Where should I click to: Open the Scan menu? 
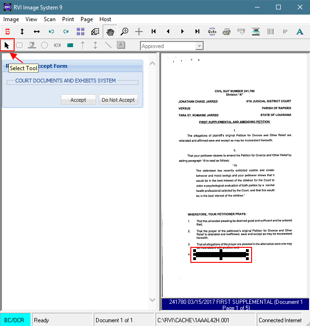(x=49, y=19)
